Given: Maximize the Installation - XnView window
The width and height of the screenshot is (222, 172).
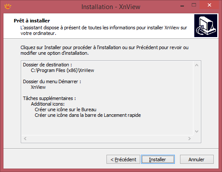Looking at the screenshot, I should (194, 5).
